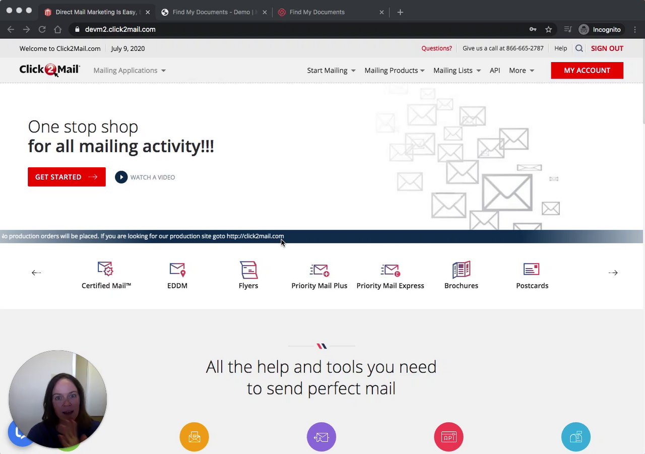Click the browser forward arrow
645x454 pixels.
[26, 29]
